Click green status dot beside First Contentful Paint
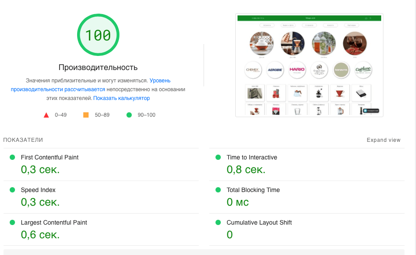 click(x=12, y=157)
